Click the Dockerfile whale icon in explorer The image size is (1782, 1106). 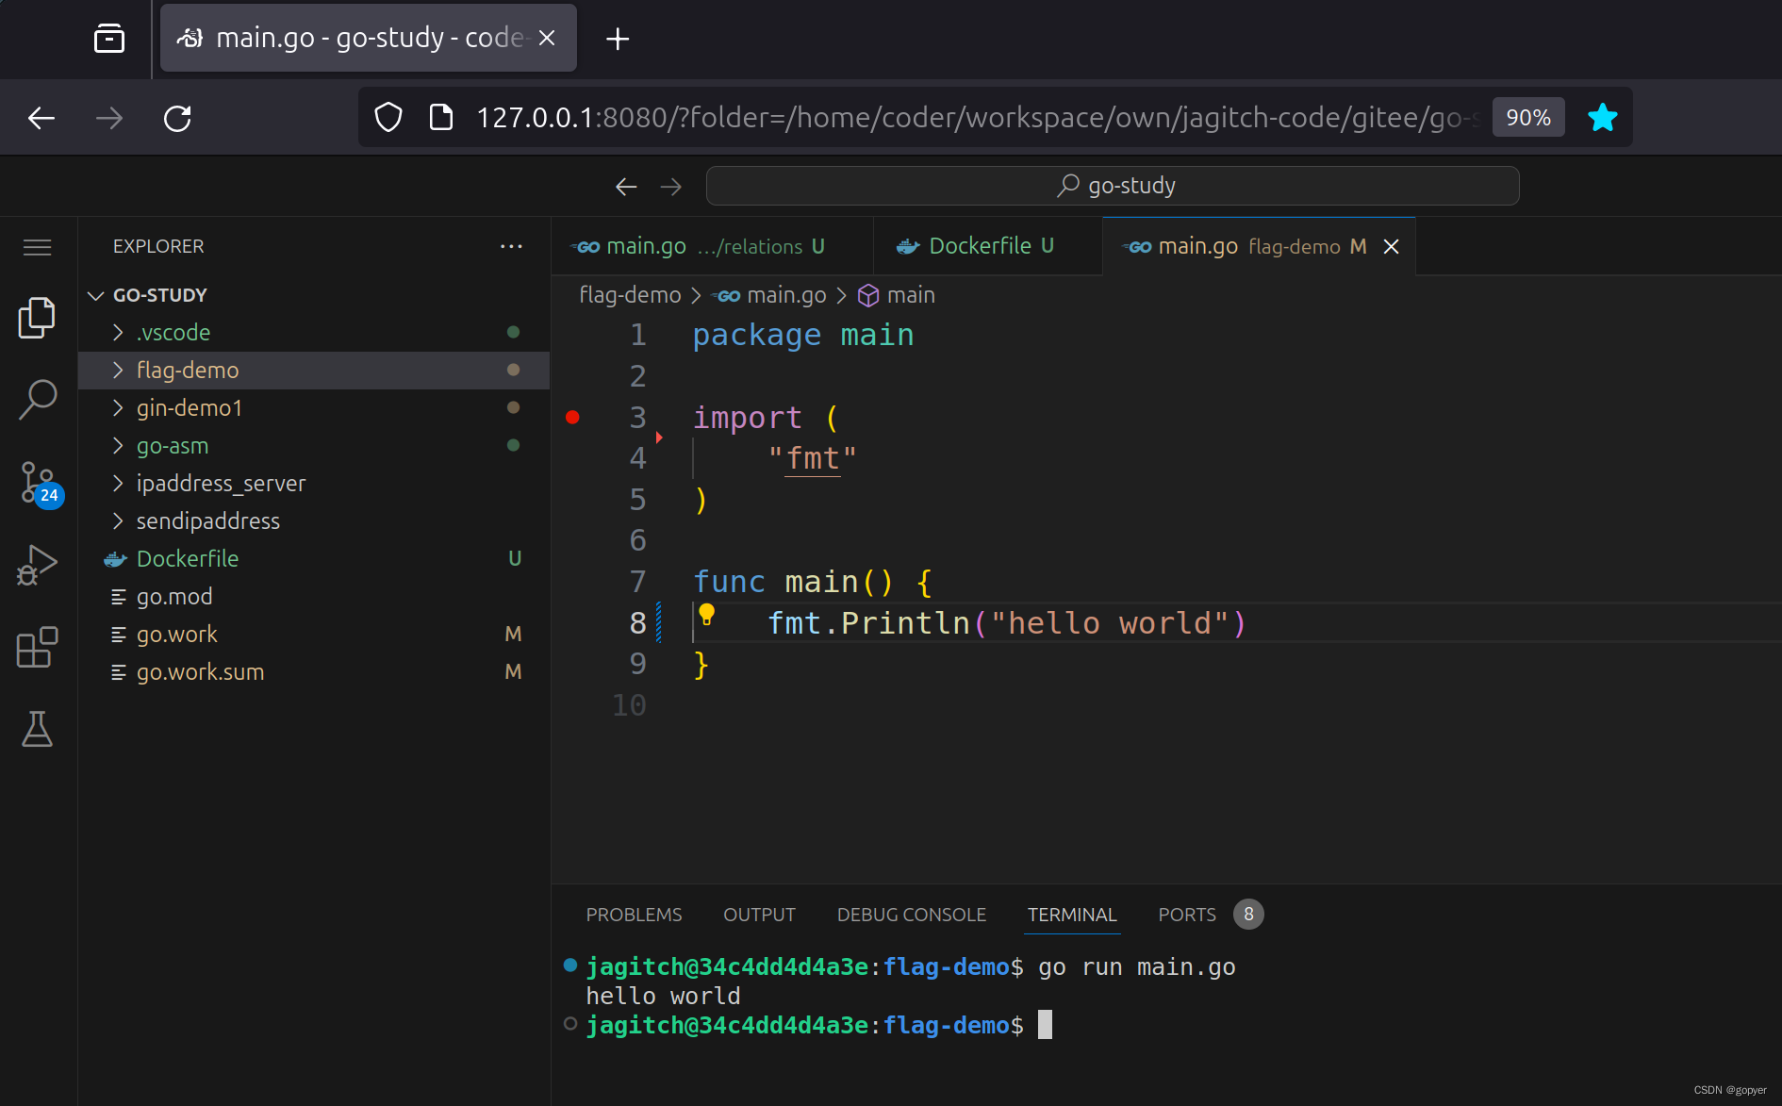coord(115,559)
